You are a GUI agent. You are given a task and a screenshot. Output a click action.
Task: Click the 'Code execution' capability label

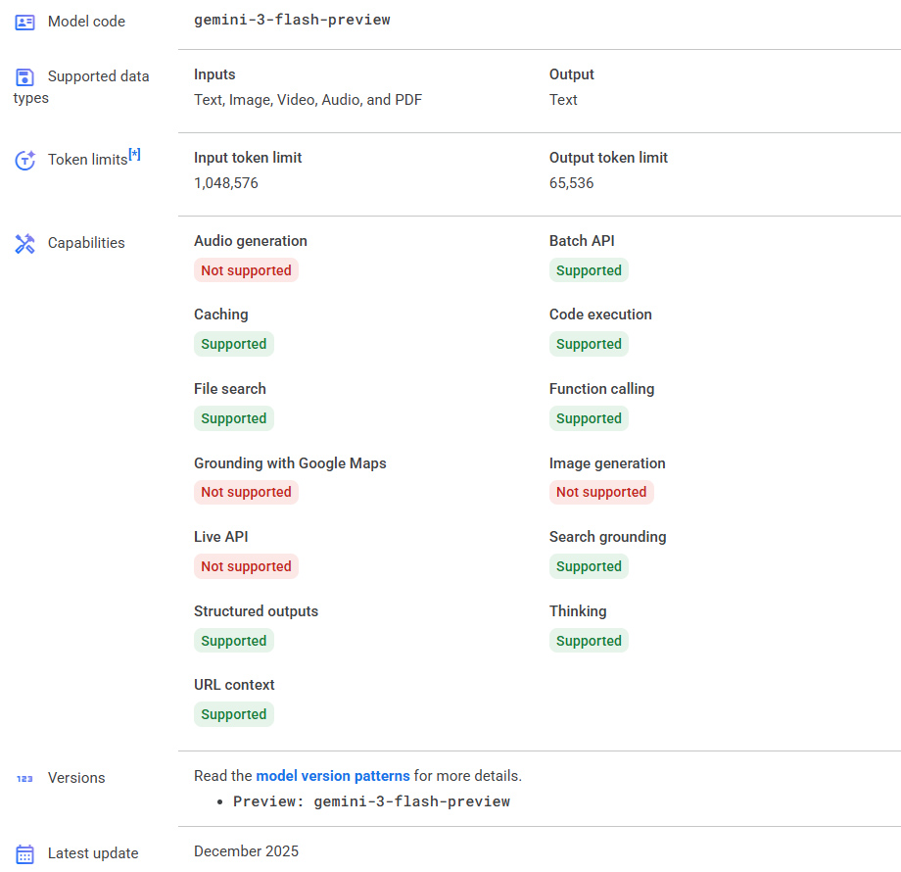(x=600, y=315)
